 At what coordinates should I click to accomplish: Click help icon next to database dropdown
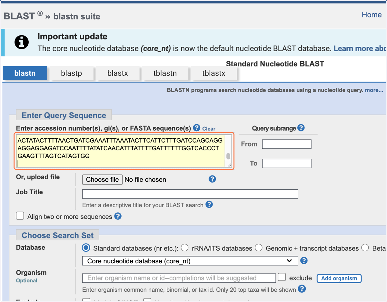[x=304, y=260]
